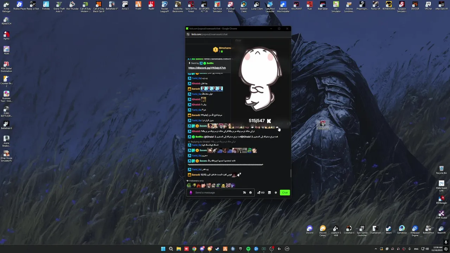Select Sons Of The Forest icon
This screenshot has height=253, width=450.
191,7
